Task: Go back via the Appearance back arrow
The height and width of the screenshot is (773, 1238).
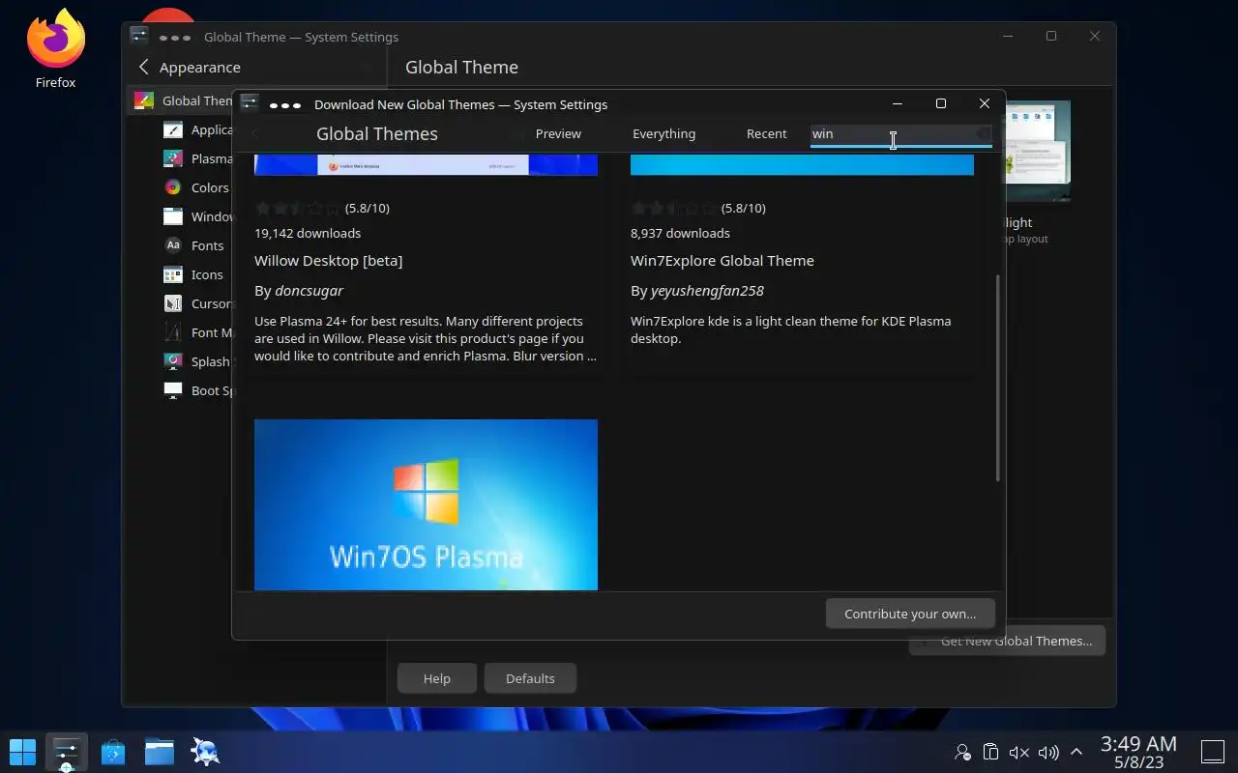Action: tap(144, 67)
